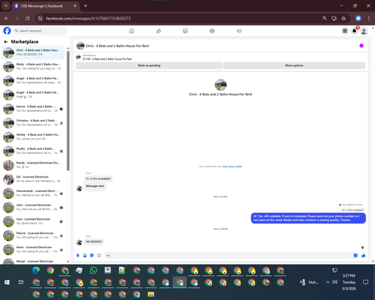
Task: Open the tab search dropdown arrow
Action: point(5,6)
